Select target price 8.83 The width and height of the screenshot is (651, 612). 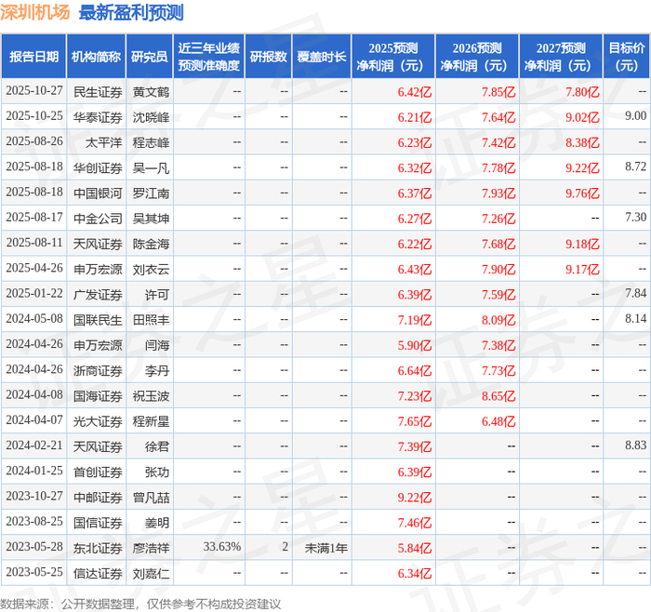[x=635, y=446]
